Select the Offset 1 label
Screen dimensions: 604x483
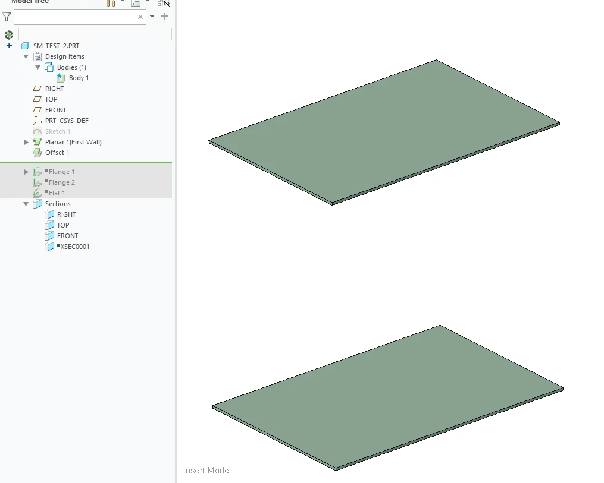point(57,153)
